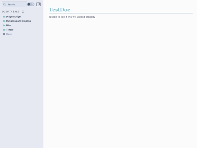Focus the Search... input field
The width and height of the screenshot is (197, 148).
click(x=14, y=4)
